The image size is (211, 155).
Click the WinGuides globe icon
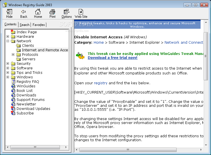tap(13, 86)
